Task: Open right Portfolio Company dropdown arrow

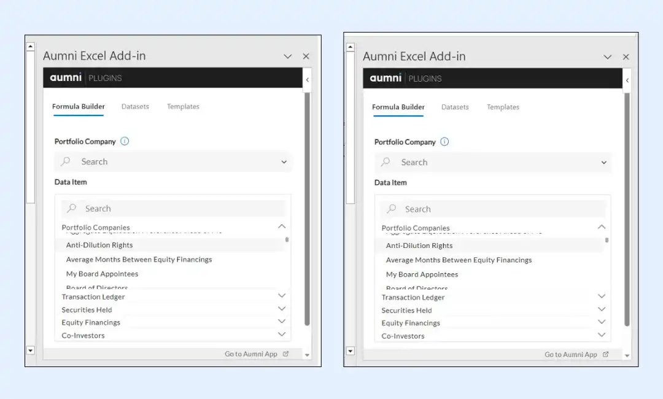Action: pos(604,163)
